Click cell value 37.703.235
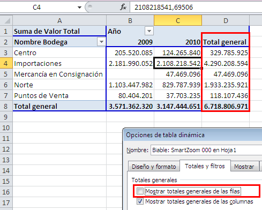Viewport: 262px width, 210px height. pyautogui.click(x=178, y=95)
